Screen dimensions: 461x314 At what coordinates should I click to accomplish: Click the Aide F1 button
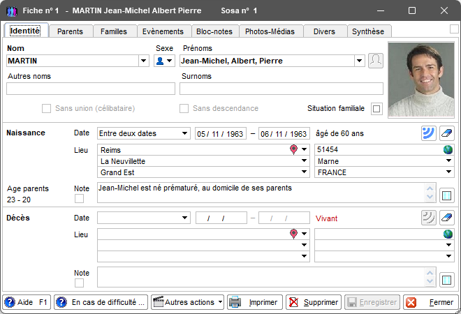[27, 302]
